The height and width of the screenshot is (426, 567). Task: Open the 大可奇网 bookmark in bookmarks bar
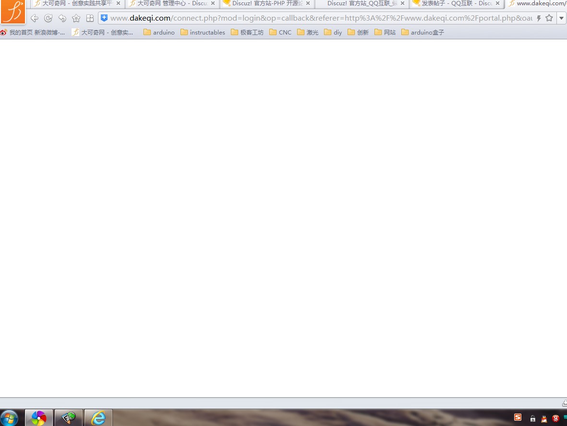103,33
